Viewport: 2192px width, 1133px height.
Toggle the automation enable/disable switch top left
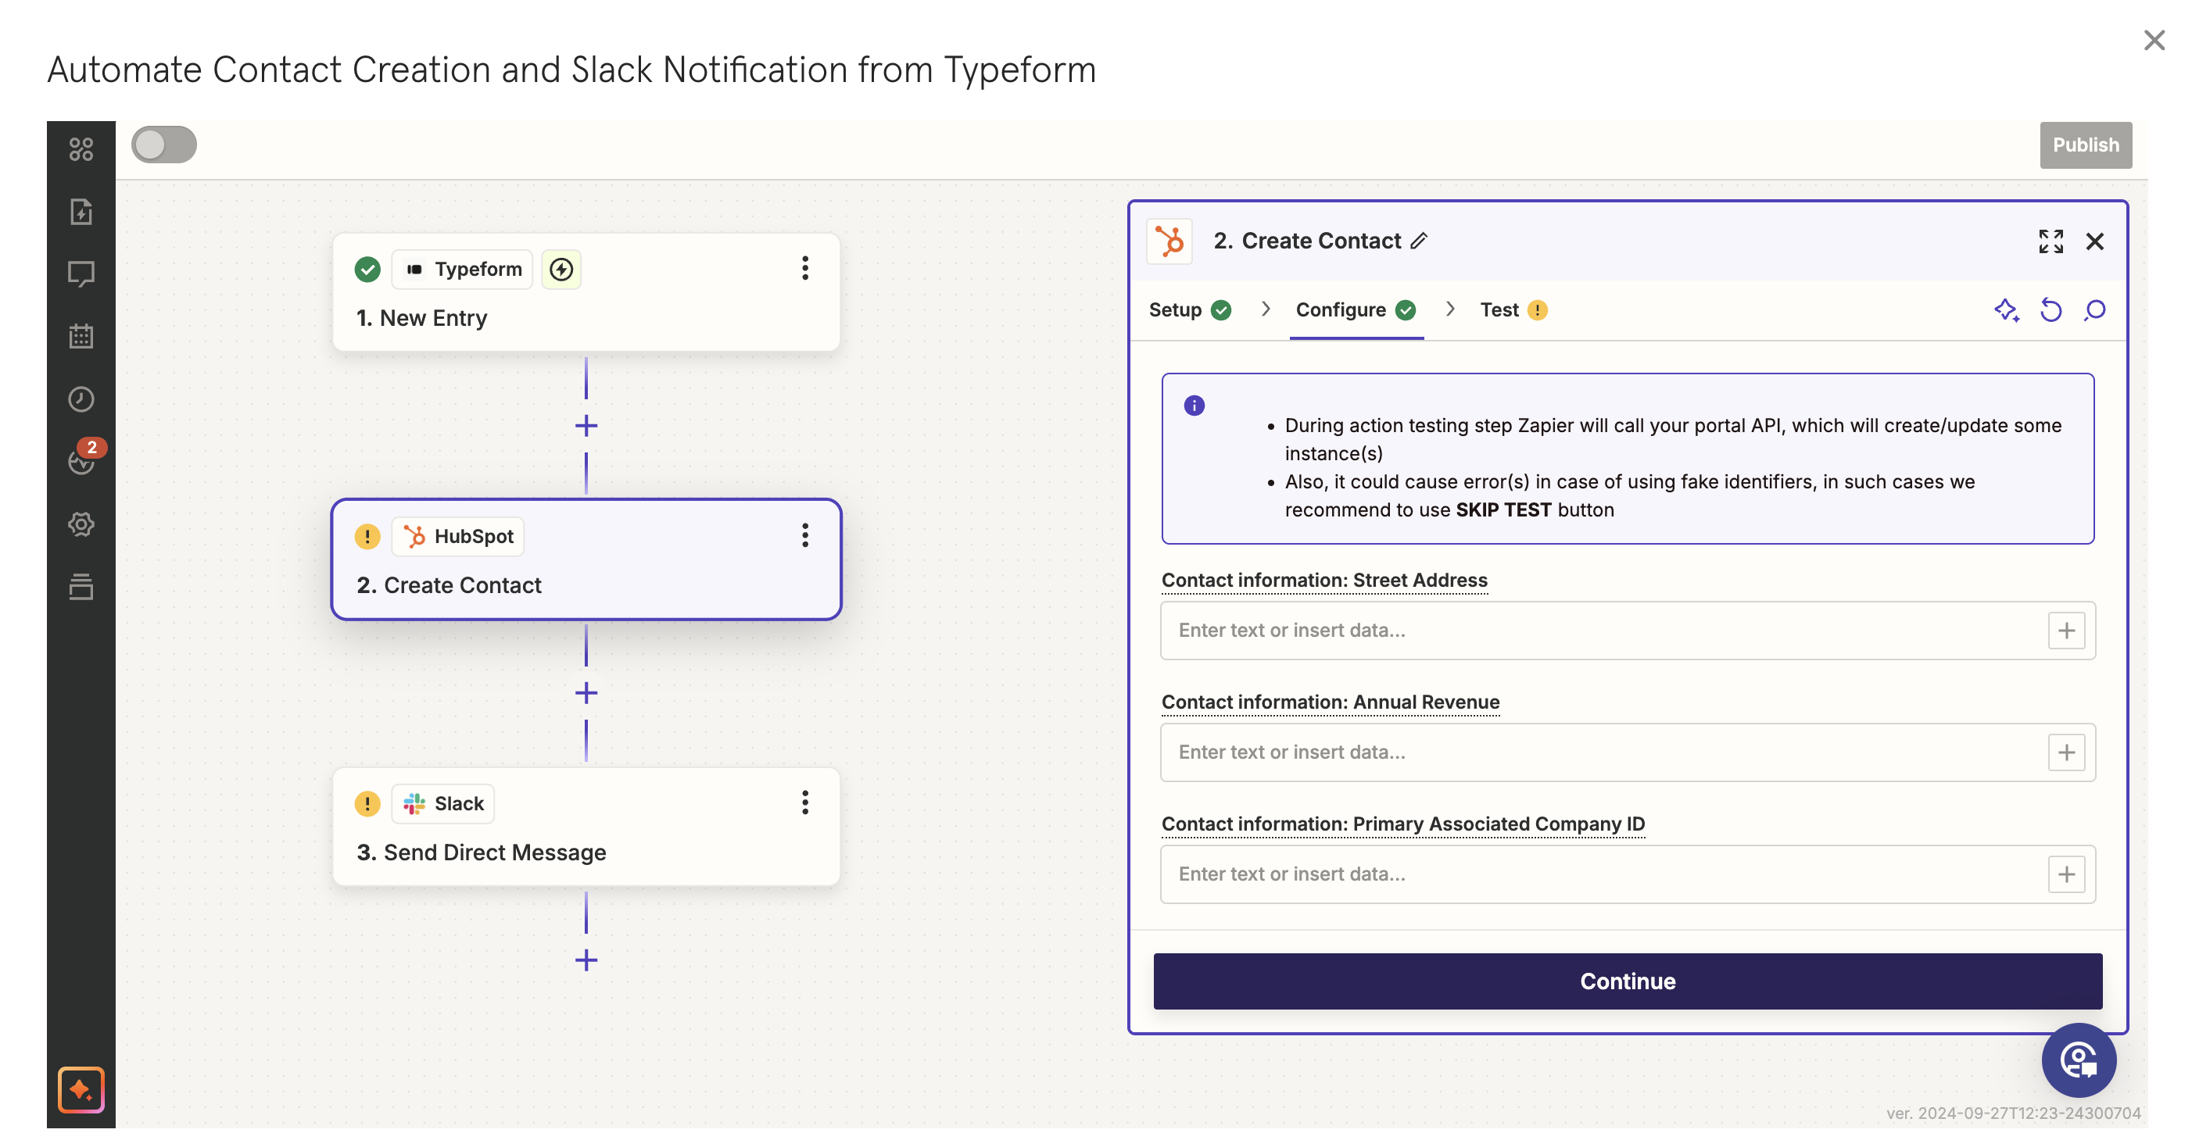point(163,143)
